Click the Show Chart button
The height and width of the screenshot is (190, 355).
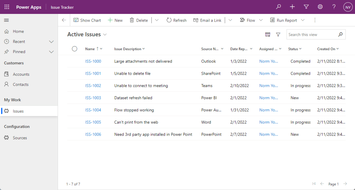pos(87,20)
